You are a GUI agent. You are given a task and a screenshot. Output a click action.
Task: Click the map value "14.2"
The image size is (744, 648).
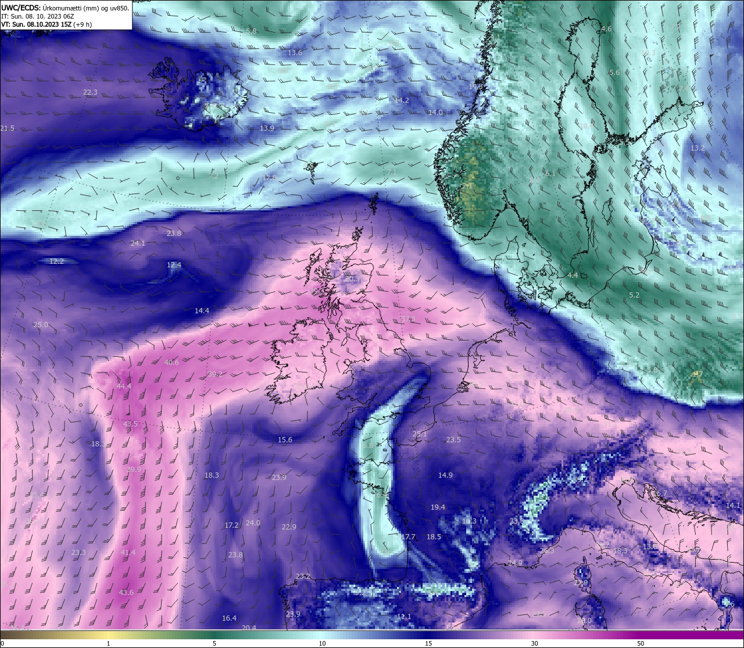point(402,101)
